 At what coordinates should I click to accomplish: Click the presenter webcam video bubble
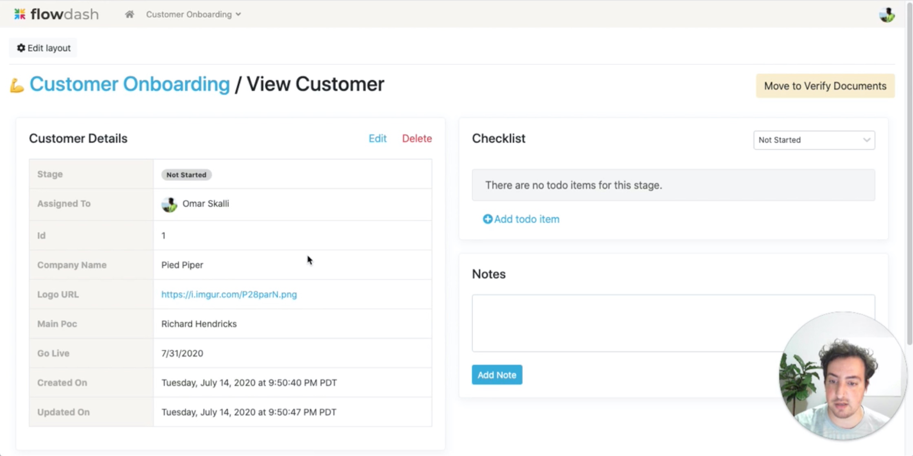[x=842, y=376]
